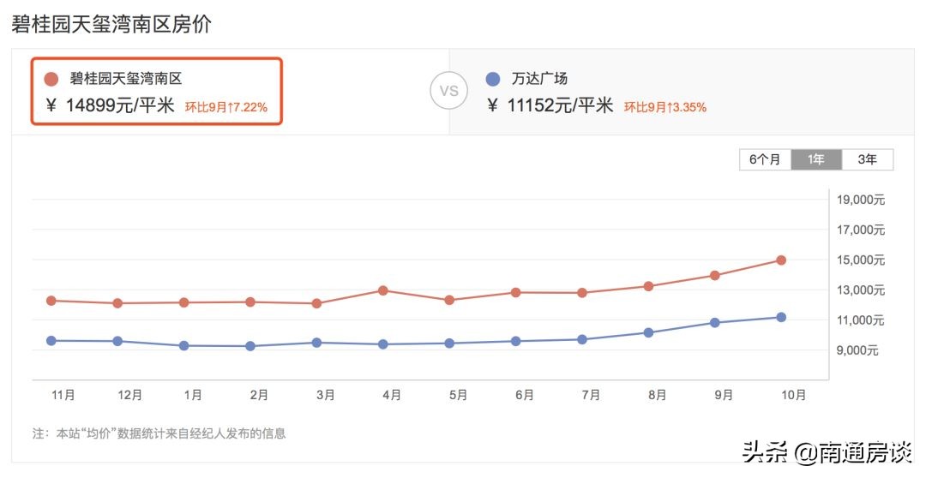Click blue line's 11月 data point
Image resolution: width=926 pixels, height=478 pixels.
[51, 341]
